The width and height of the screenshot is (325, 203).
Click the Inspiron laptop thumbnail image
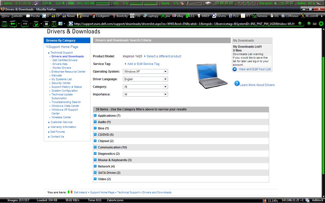[x=212, y=76]
